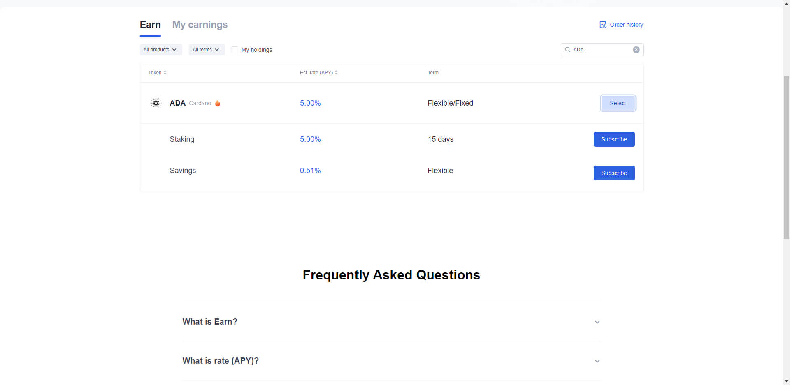
Task: Click the 15 days term value
Action: 440,139
